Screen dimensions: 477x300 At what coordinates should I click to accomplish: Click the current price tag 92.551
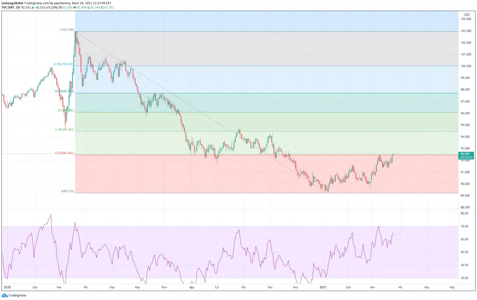tap(467, 154)
